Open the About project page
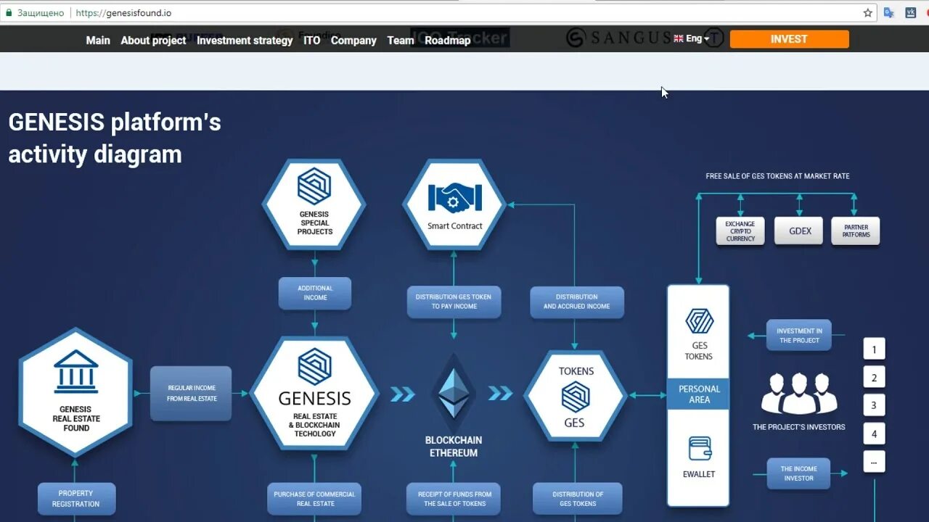Image resolution: width=929 pixels, height=522 pixels. [x=153, y=41]
